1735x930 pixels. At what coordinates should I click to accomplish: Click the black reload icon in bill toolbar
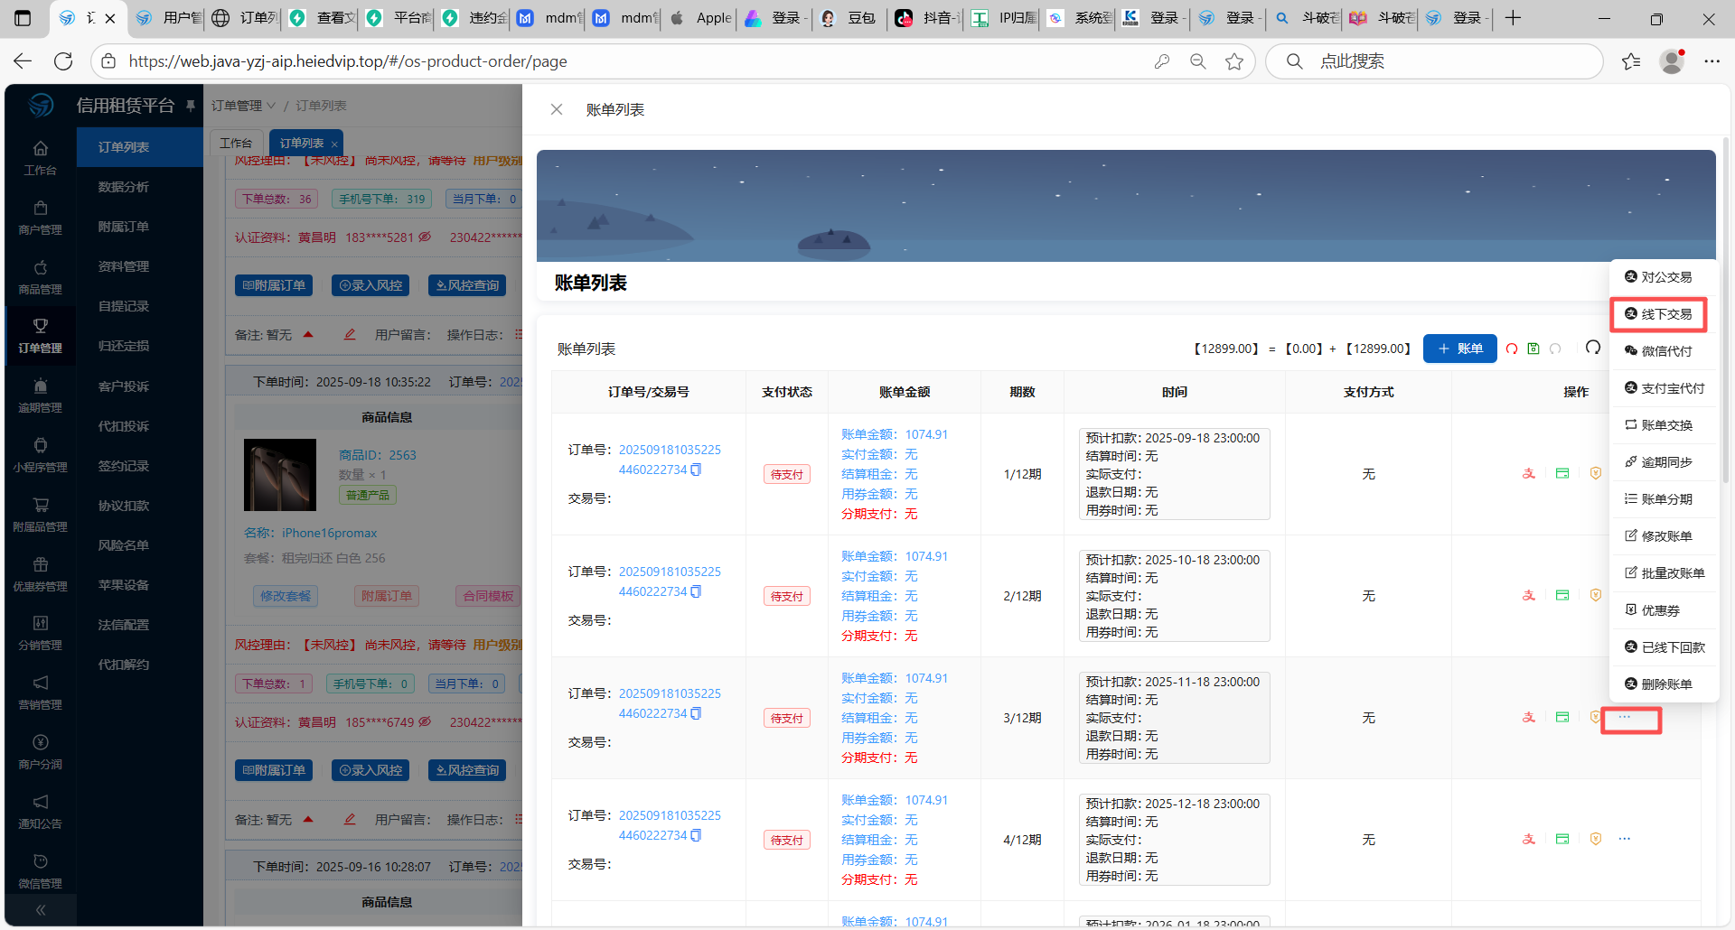1593,348
